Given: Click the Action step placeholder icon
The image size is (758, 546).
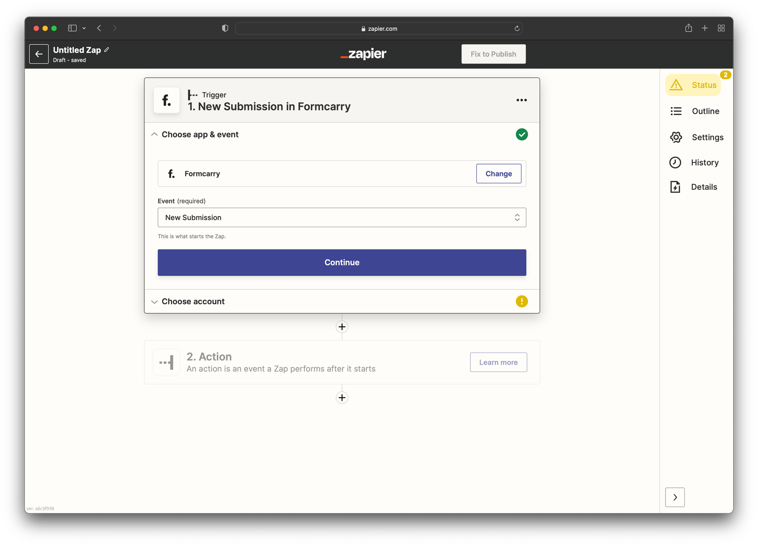Looking at the screenshot, I should [x=167, y=362].
